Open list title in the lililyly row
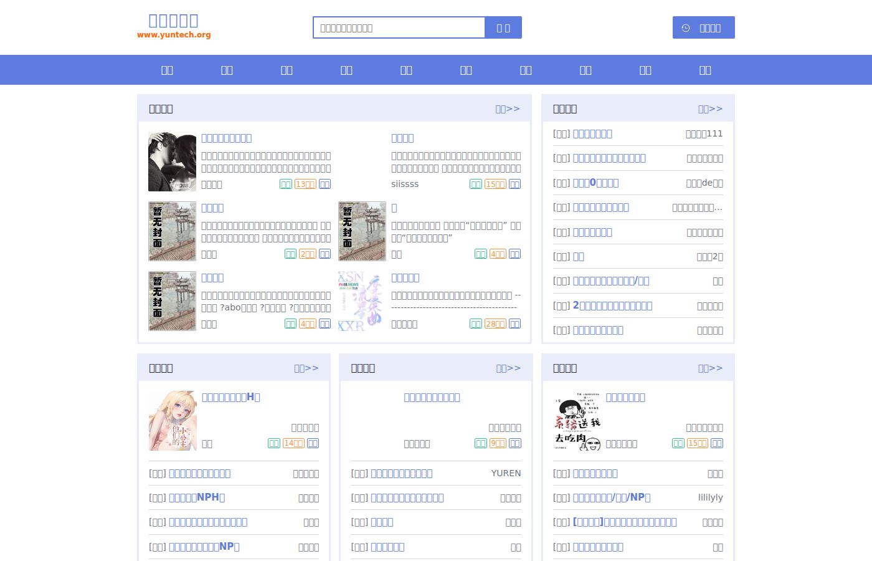Image resolution: width=872 pixels, height=561 pixels. [x=612, y=497]
